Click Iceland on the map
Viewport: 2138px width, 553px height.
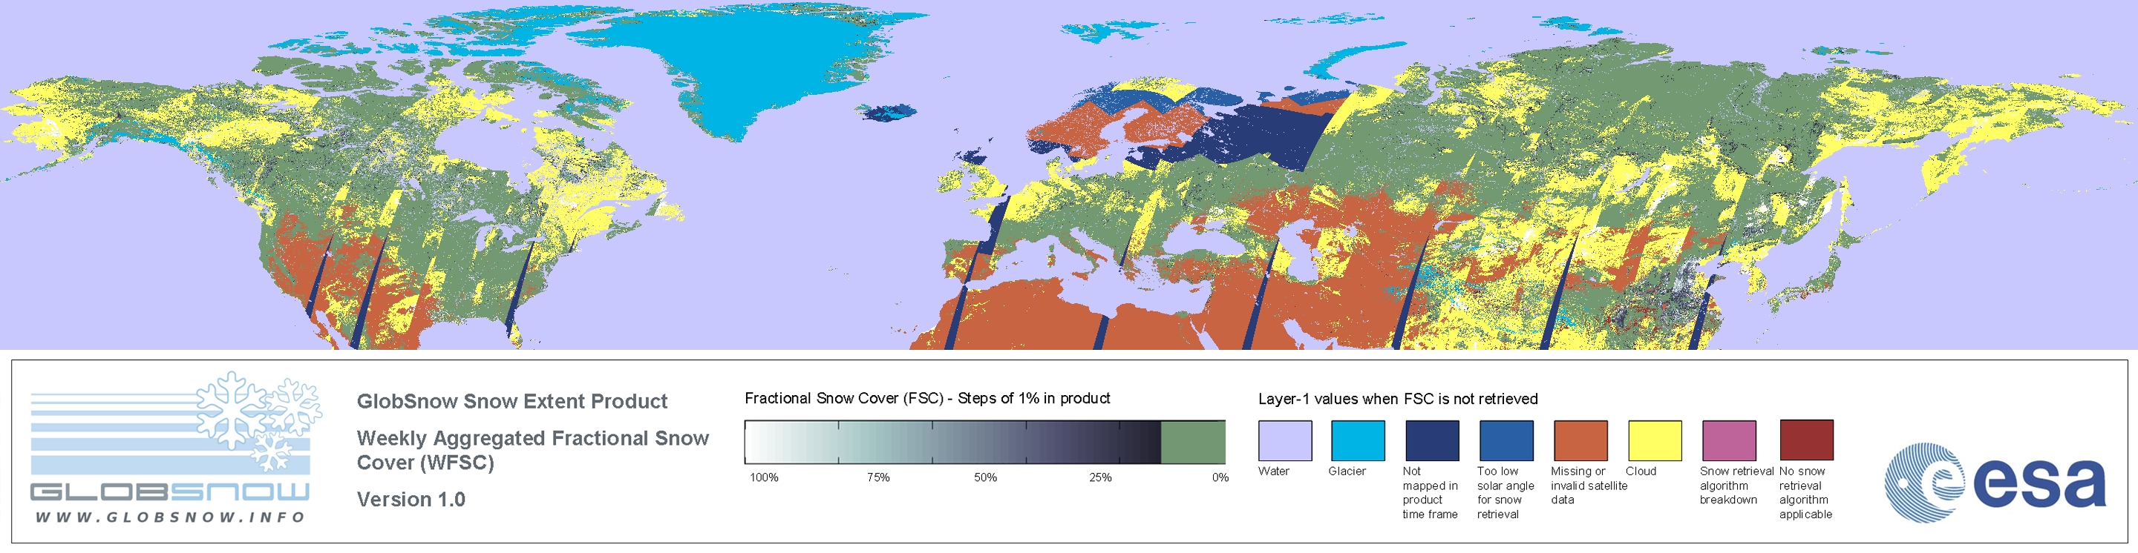pyautogui.click(x=888, y=111)
